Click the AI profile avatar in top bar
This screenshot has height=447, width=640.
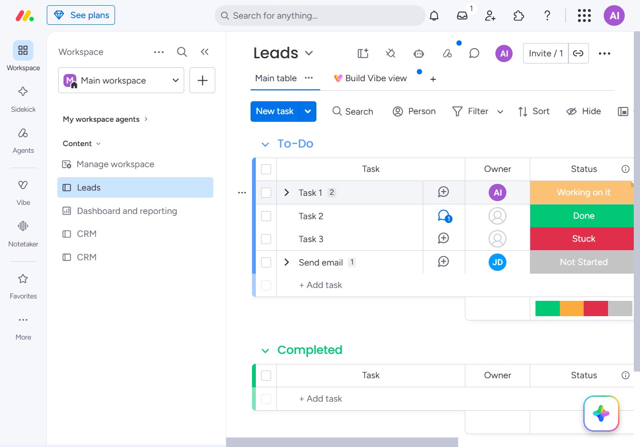click(614, 16)
